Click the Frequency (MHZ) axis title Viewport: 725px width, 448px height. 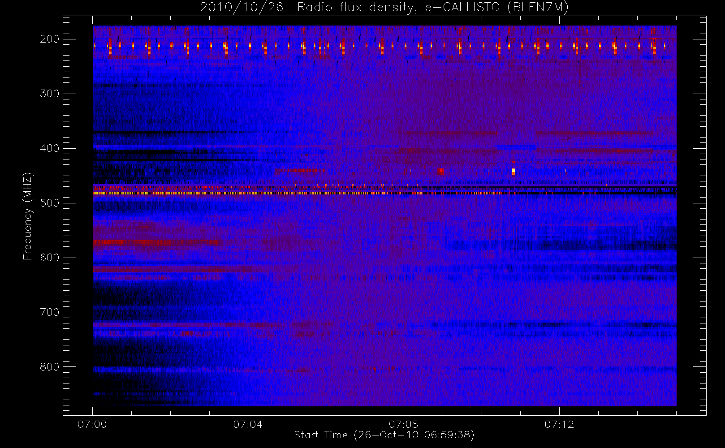pos(28,216)
